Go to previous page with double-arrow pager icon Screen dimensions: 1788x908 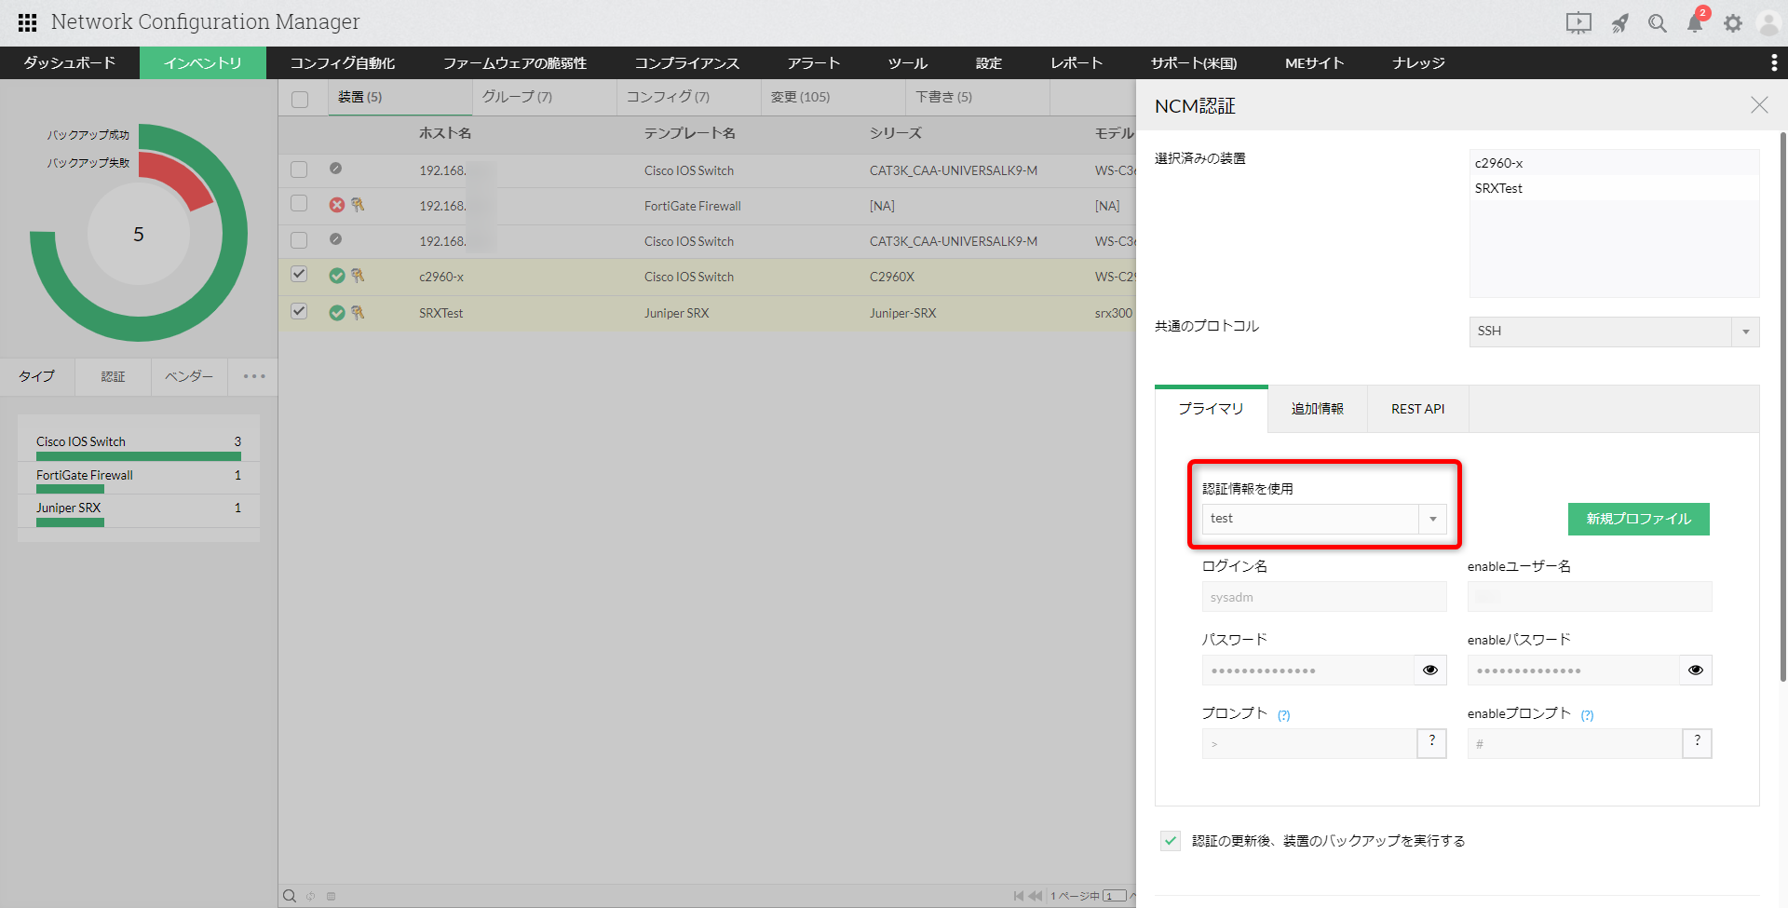click(1036, 896)
